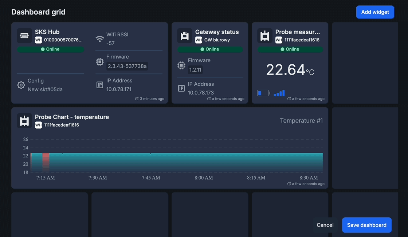408x237 pixels.
Task: Click the Gateway status Online badge
Action: click(210, 49)
